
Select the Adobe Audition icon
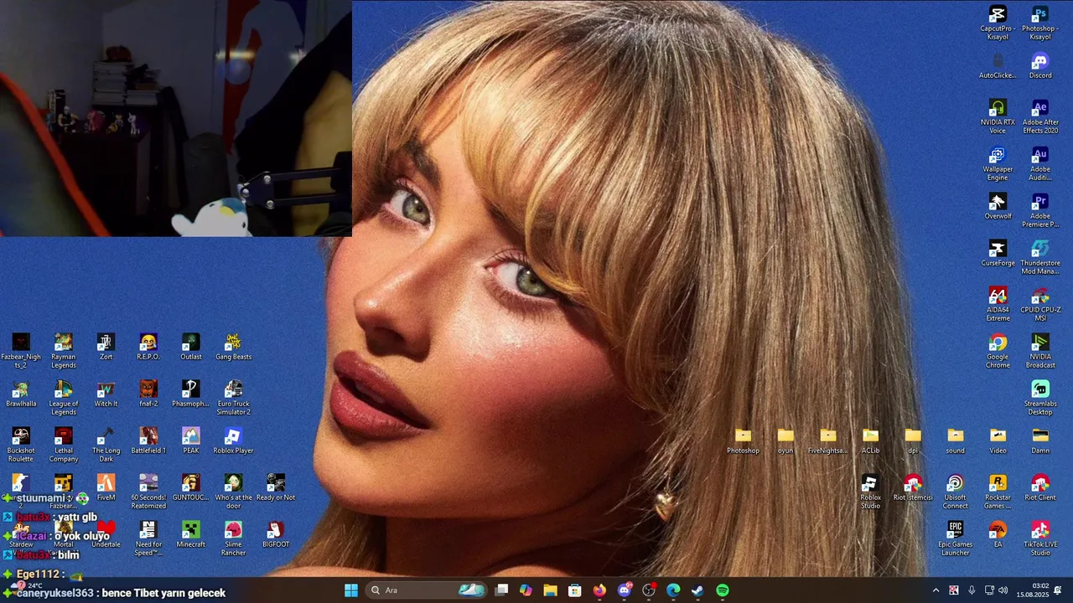click(1040, 163)
